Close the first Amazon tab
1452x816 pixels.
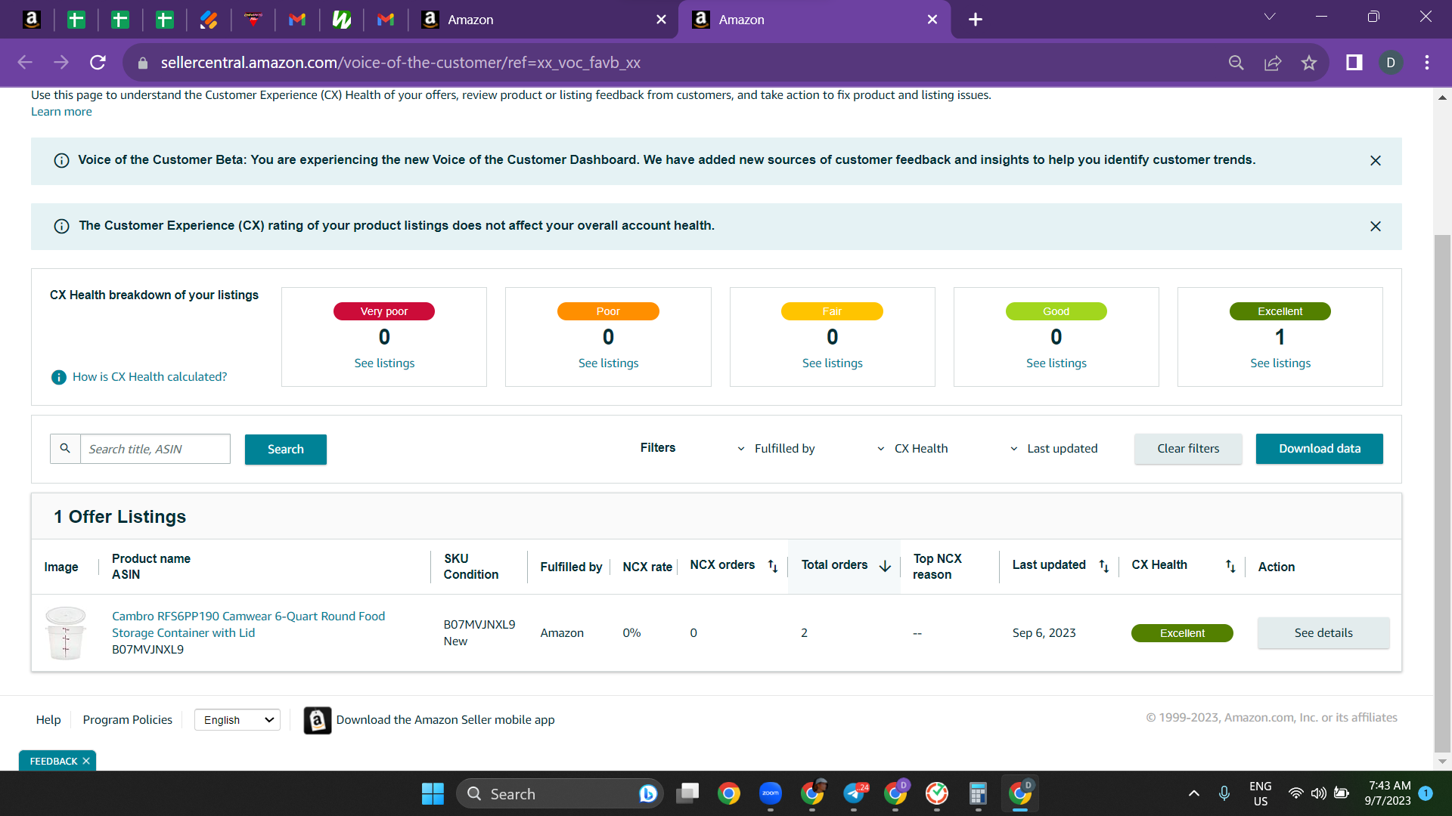662,20
